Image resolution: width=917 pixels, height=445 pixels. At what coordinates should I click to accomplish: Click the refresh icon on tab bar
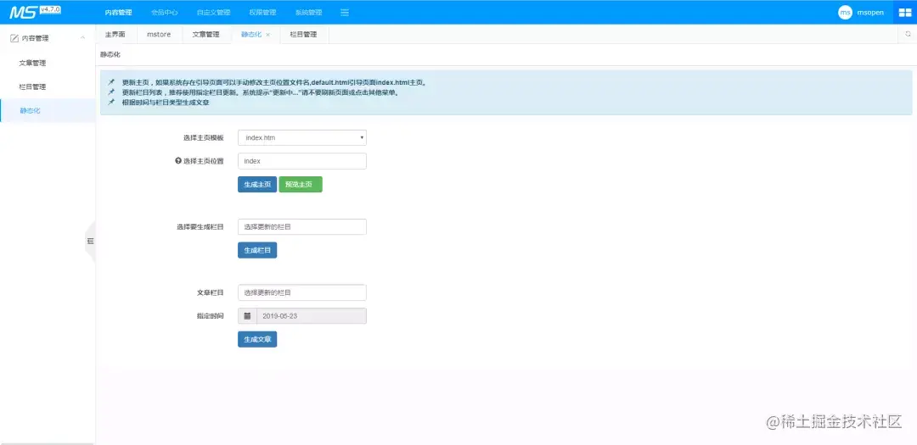(908, 34)
